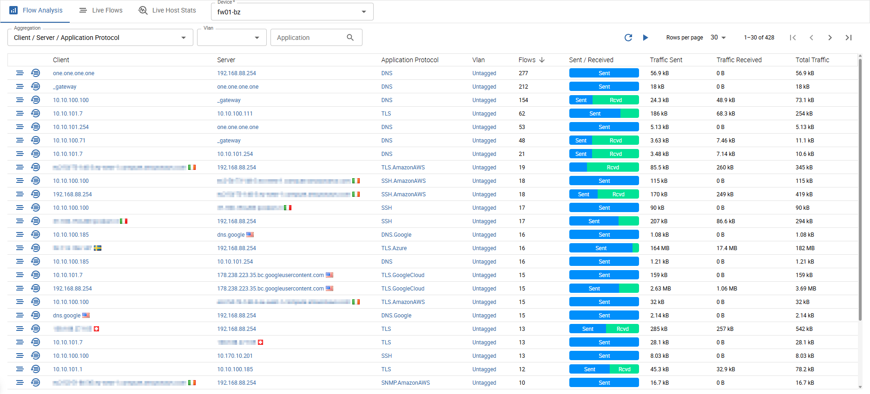This screenshot has height=394, width=870.
Task: Open client link 10.10.101.254
Action: (71, 127)
